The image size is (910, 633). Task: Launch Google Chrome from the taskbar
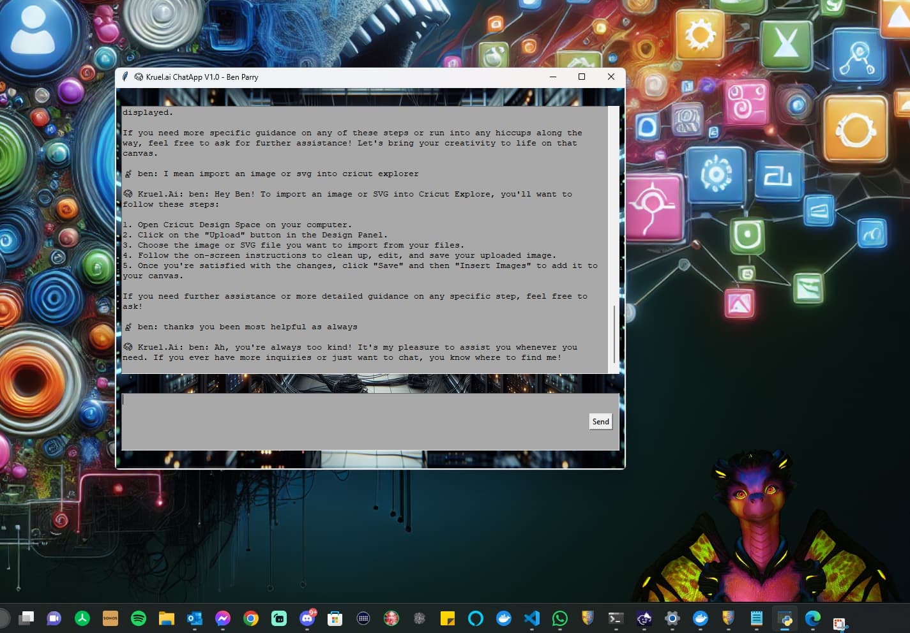(x=251, y=618)
